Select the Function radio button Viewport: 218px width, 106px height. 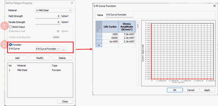[x=10, y=45]
